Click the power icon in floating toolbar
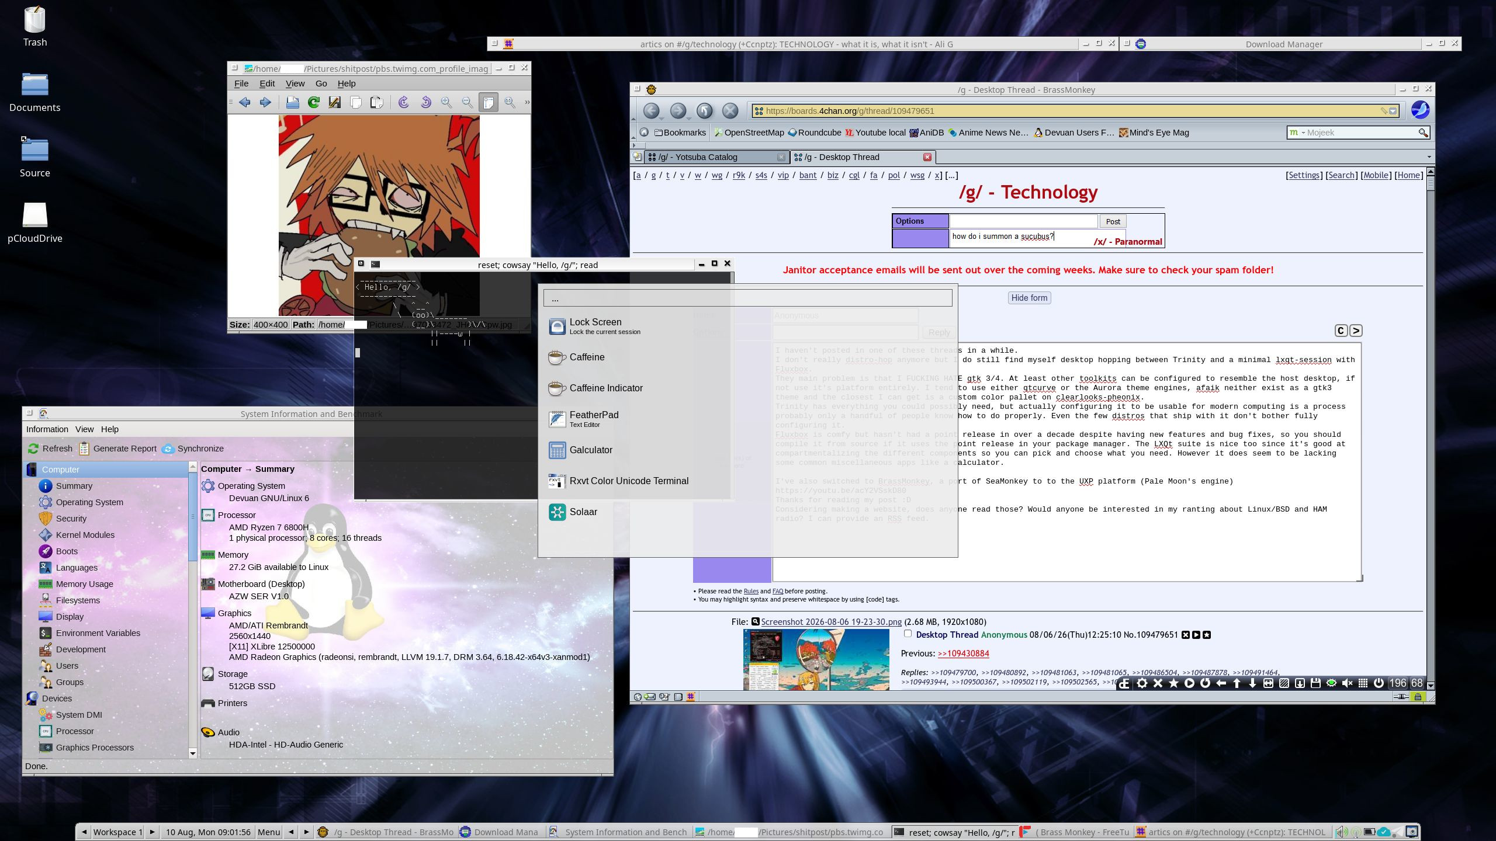Screen dimensions: 1496x841 tap(1379, 683)
